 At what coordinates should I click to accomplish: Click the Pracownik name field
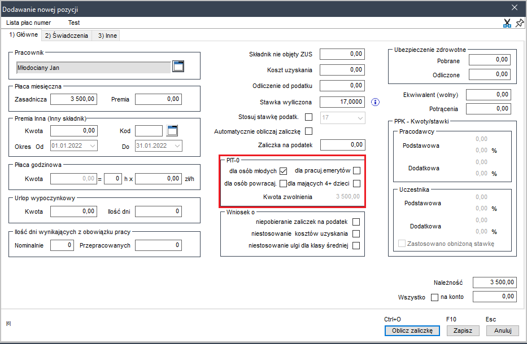click(93, 68)
